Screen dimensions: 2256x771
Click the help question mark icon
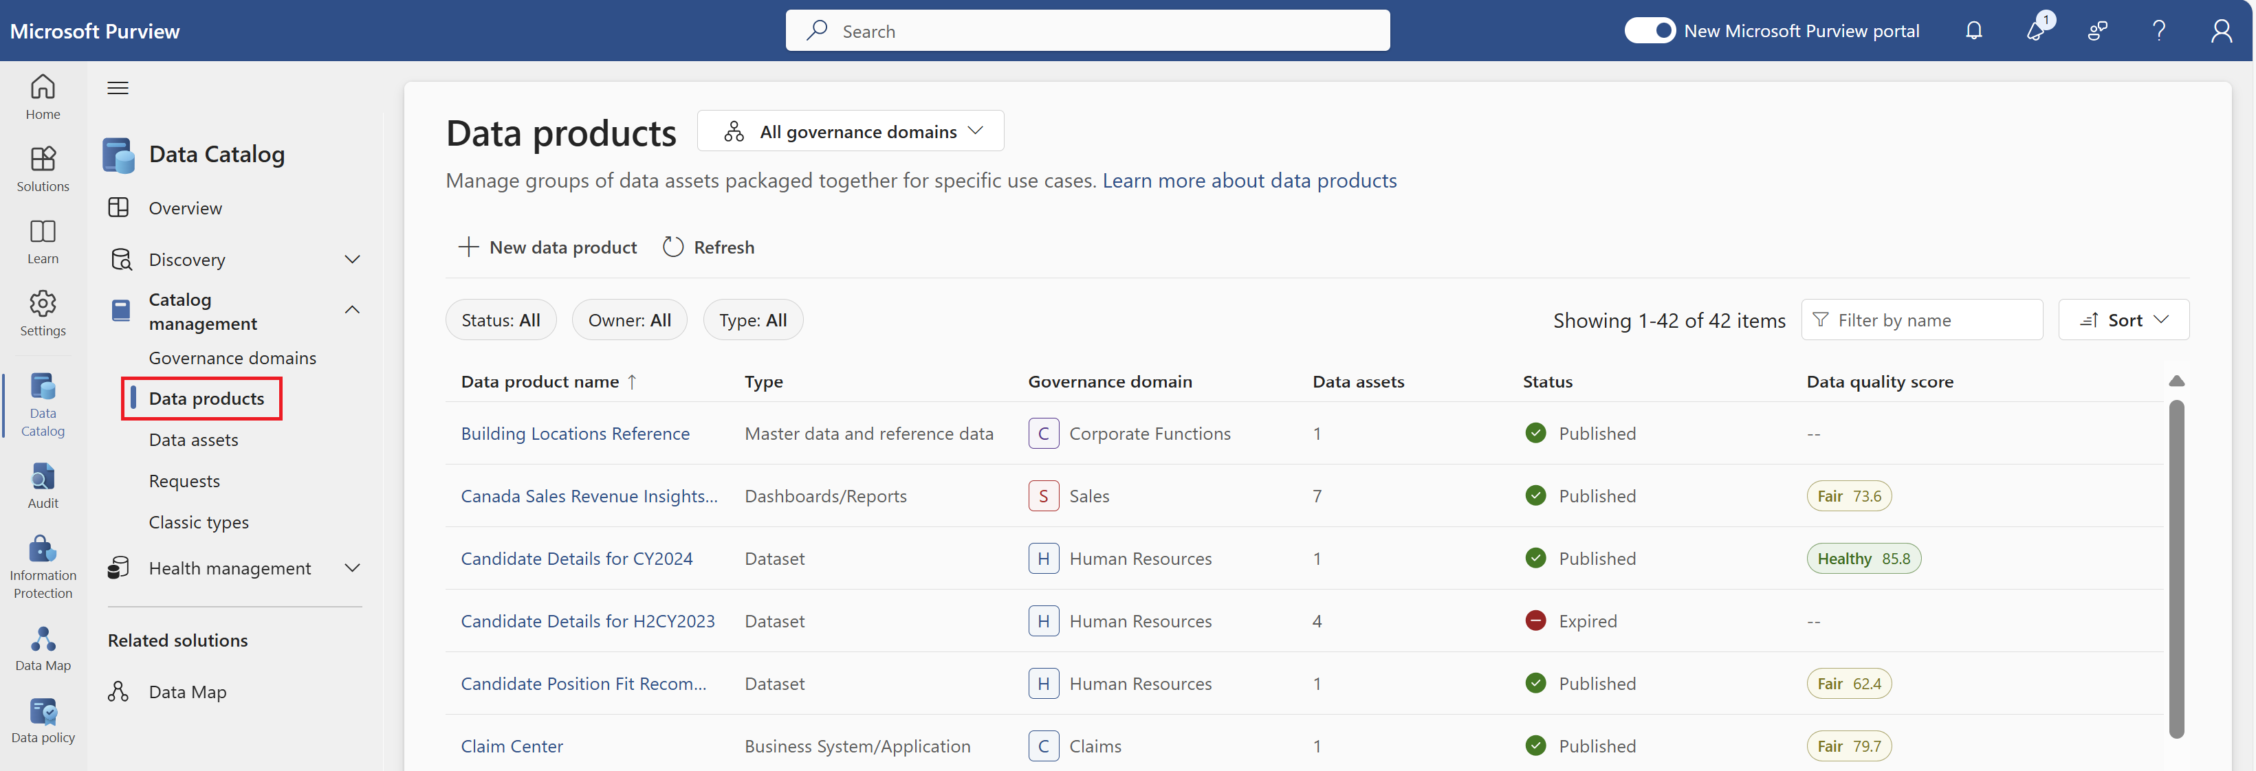(2159, 31)
